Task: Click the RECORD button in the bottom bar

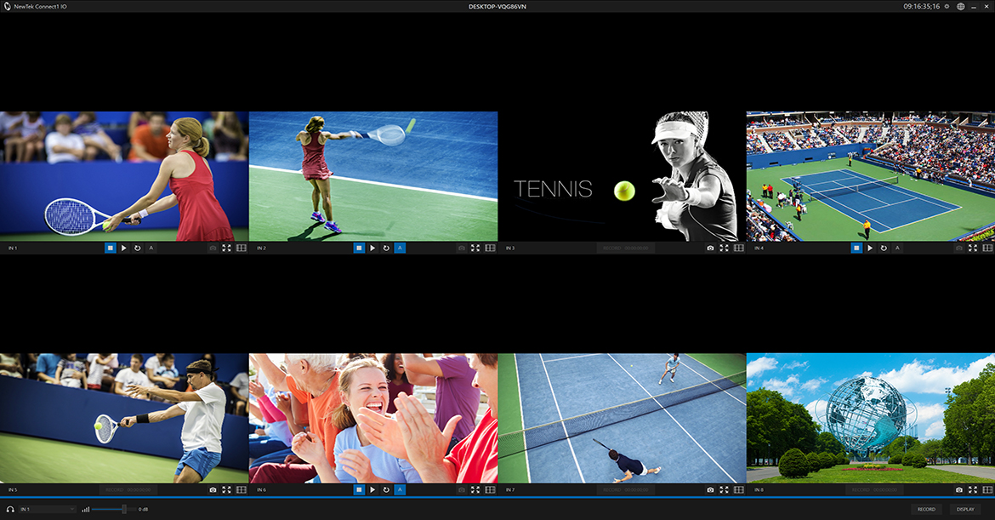Action: click(x=926, y=509)
